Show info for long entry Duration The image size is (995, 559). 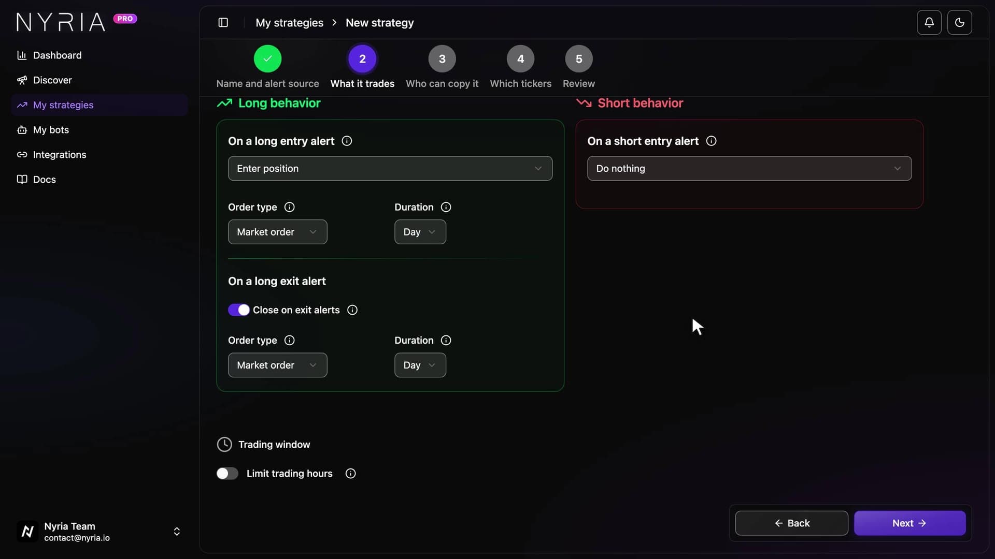point(446,207)
